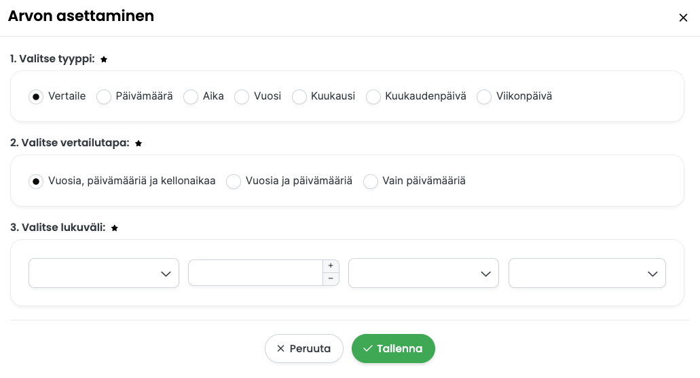Choose the Viikonpäivä radio option

coord(484,97)
